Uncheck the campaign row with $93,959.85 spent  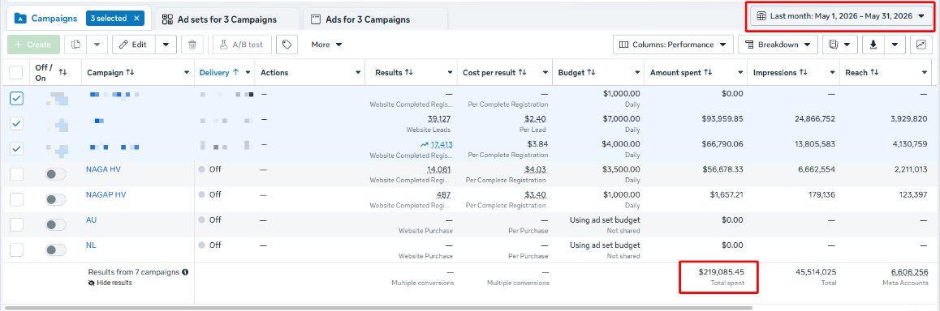tap(16, 124)
